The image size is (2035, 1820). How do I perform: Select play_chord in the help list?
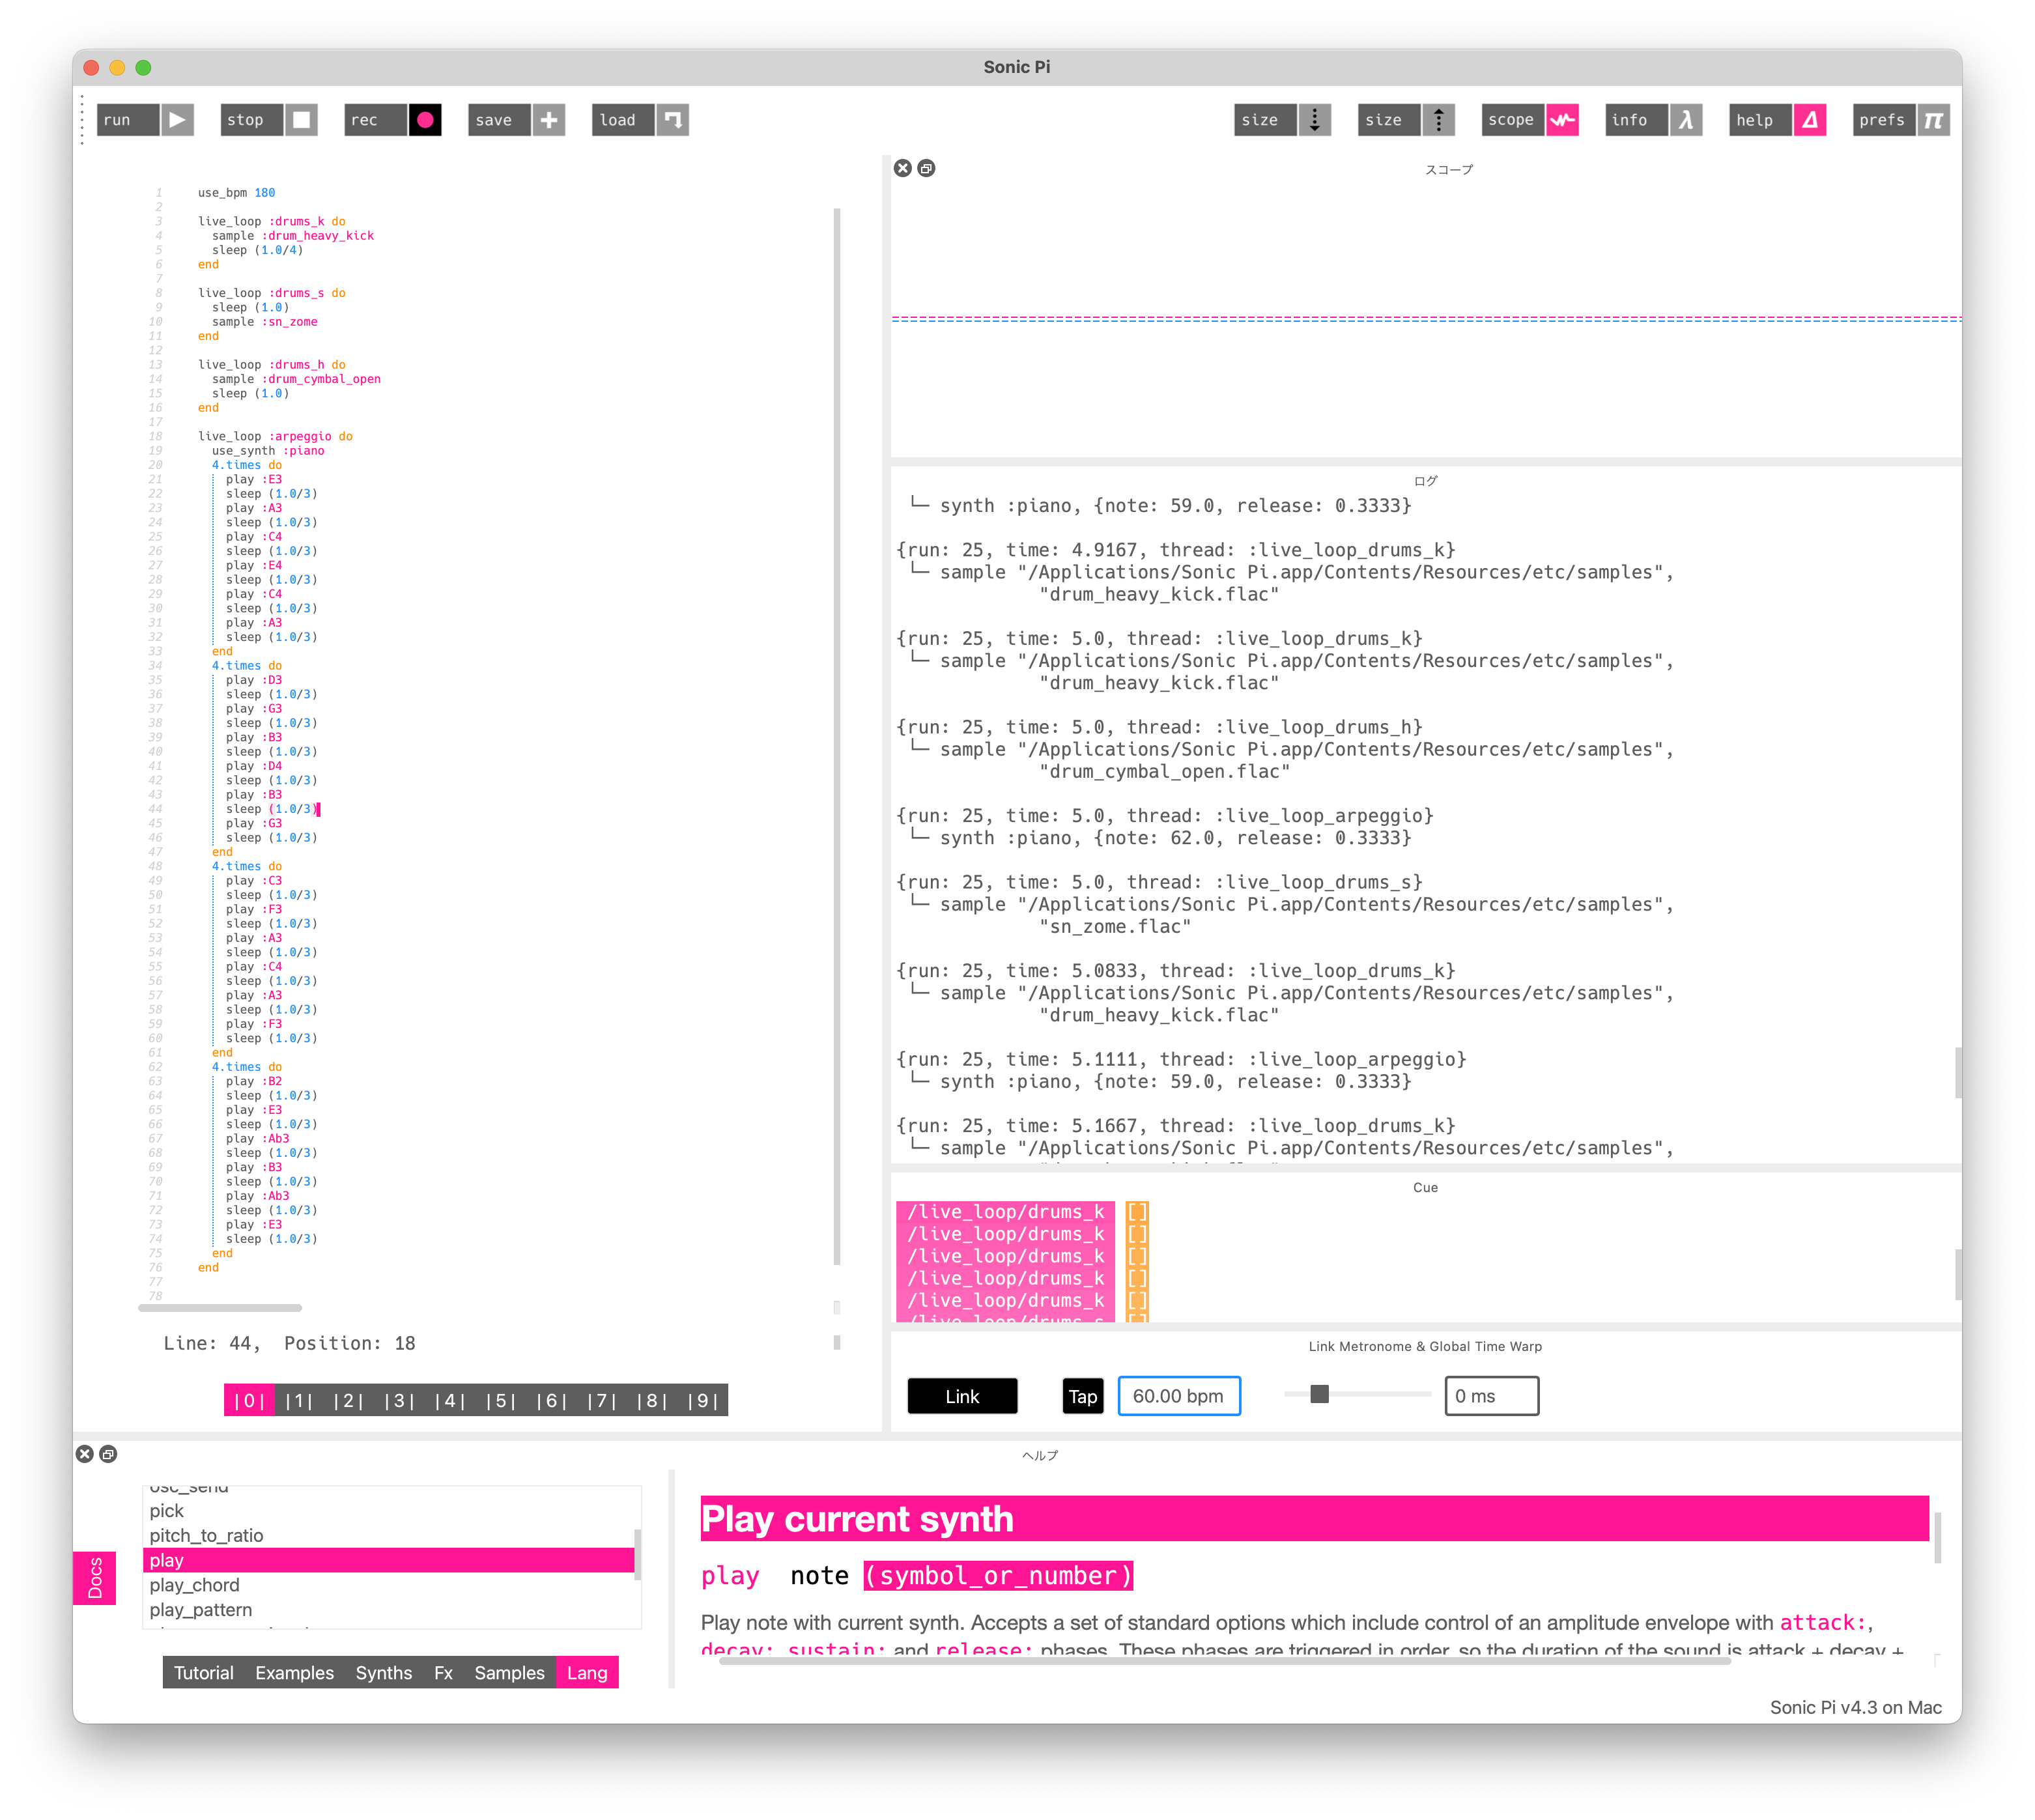[195, 1585]
